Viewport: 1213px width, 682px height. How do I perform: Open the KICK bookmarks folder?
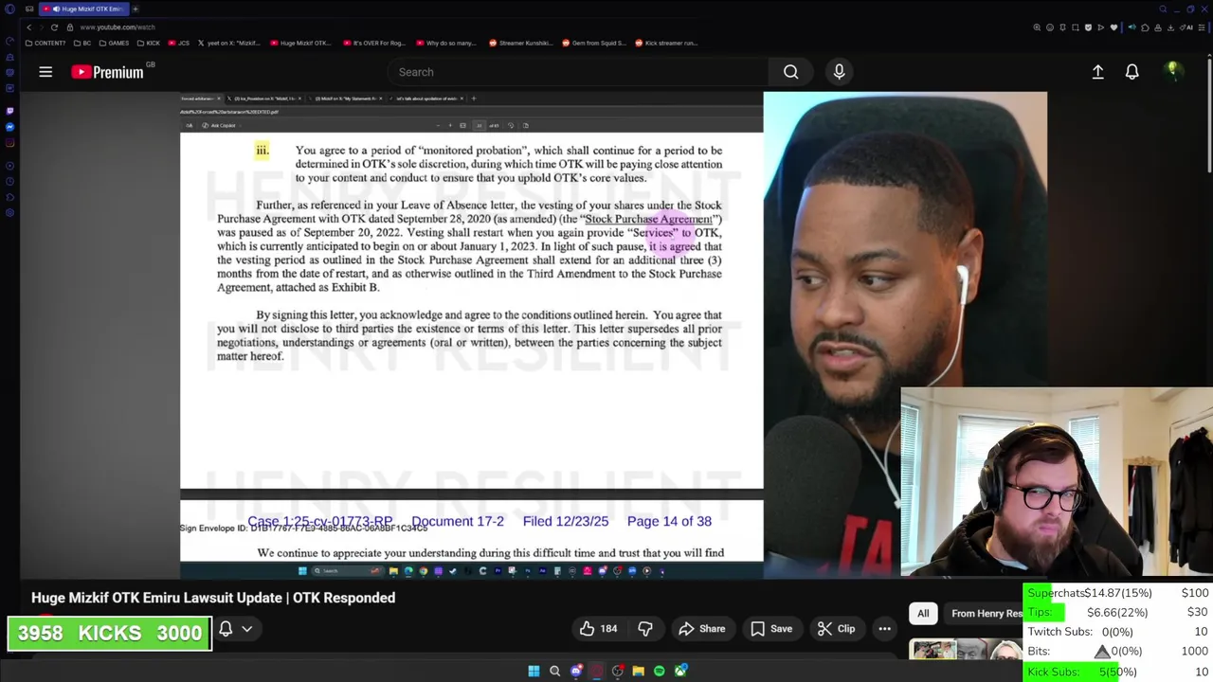point(148,43)
